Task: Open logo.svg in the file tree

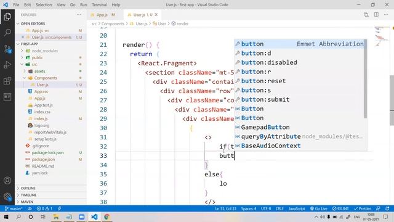Action: pyautogui.click(x=41, y=125)
